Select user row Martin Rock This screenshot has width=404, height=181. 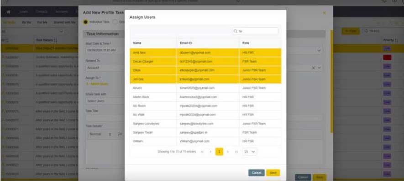click(205, 97)
